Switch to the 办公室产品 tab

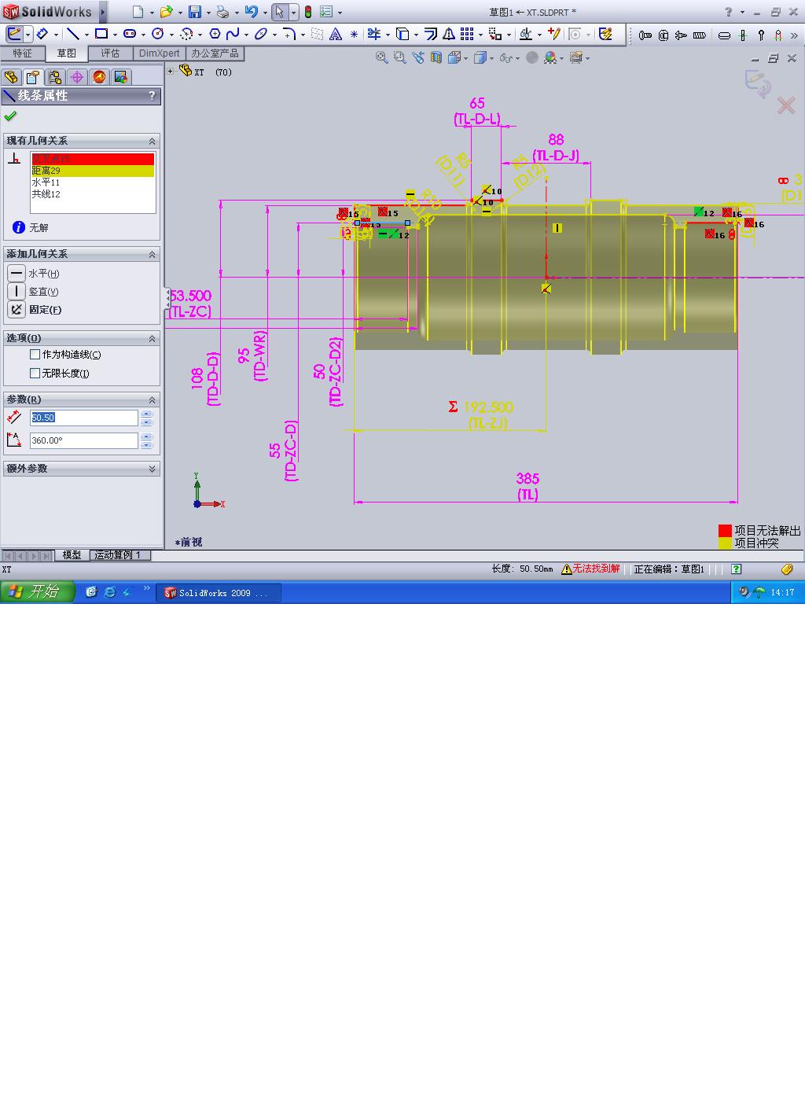215,53
